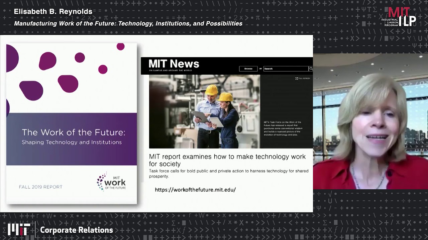Image resolution: width=428 pixels, height=240 pixels.
Task: Click the 'Corporate Relations' text
Action: point(77,230)
